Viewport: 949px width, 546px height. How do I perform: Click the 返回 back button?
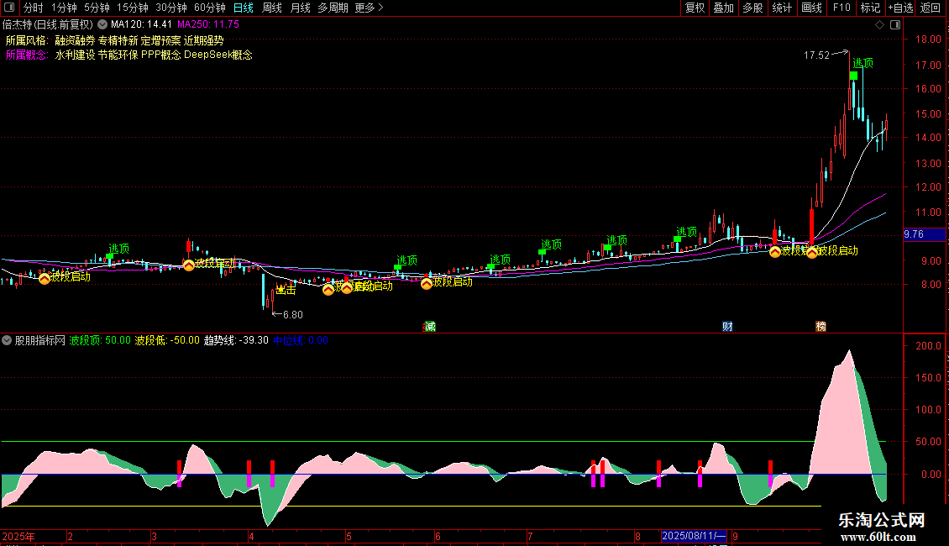[931, 8]
